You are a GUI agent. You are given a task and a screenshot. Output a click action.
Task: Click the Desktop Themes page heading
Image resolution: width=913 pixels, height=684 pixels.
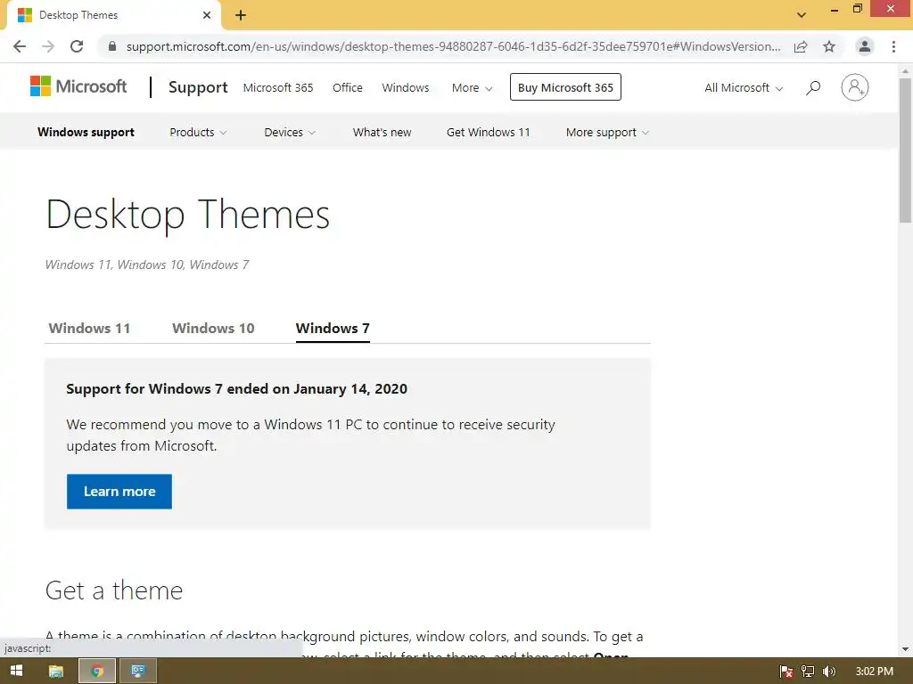point(187,215)
